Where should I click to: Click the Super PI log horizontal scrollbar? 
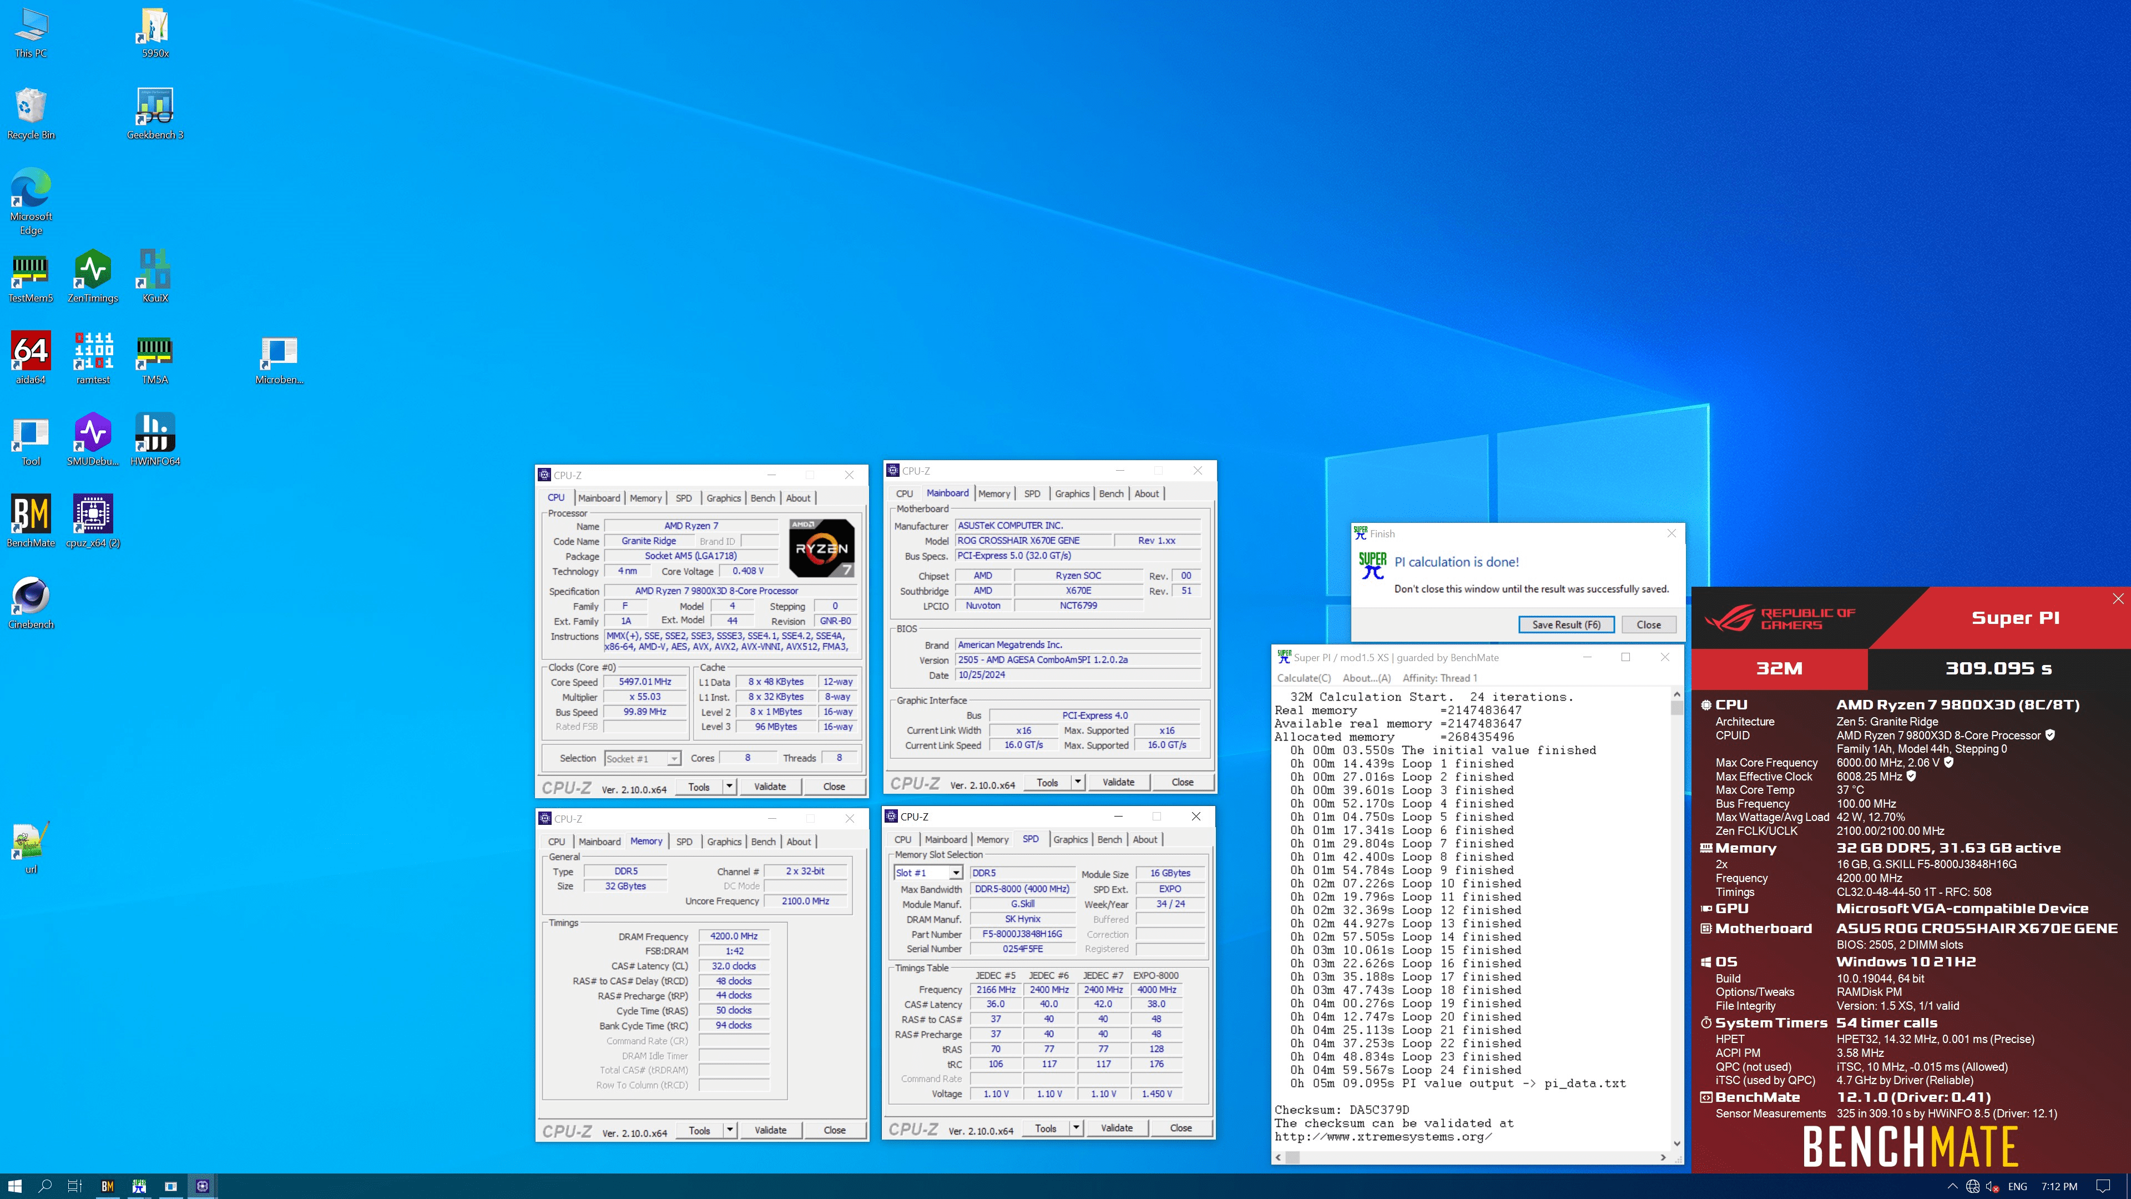click(x=1472, y=1157)
